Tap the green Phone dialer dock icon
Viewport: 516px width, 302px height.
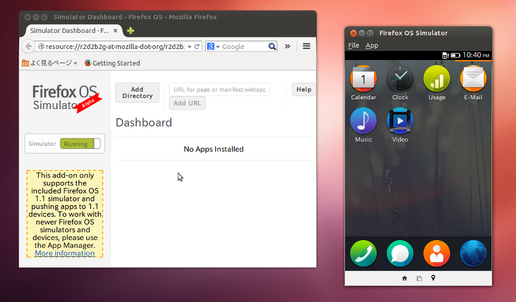click(363, 253)
